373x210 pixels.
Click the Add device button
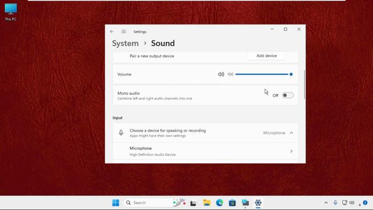tap(266, 56)
